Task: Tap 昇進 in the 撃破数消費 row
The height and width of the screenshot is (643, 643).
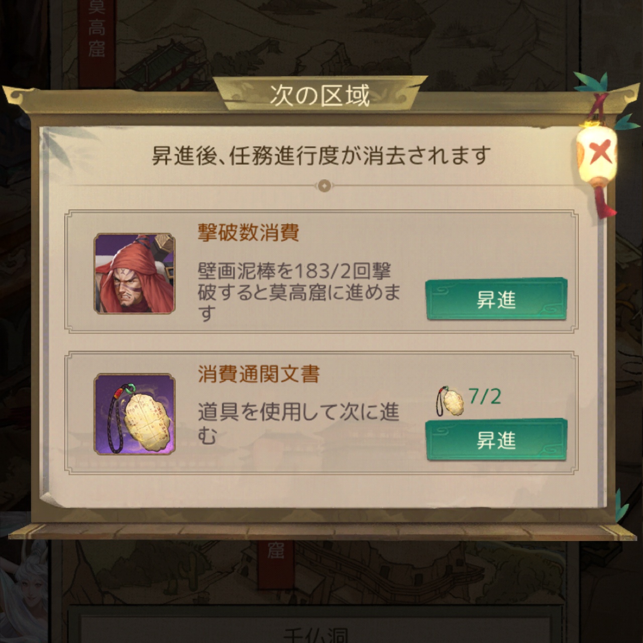Action: tap(496, 299)
